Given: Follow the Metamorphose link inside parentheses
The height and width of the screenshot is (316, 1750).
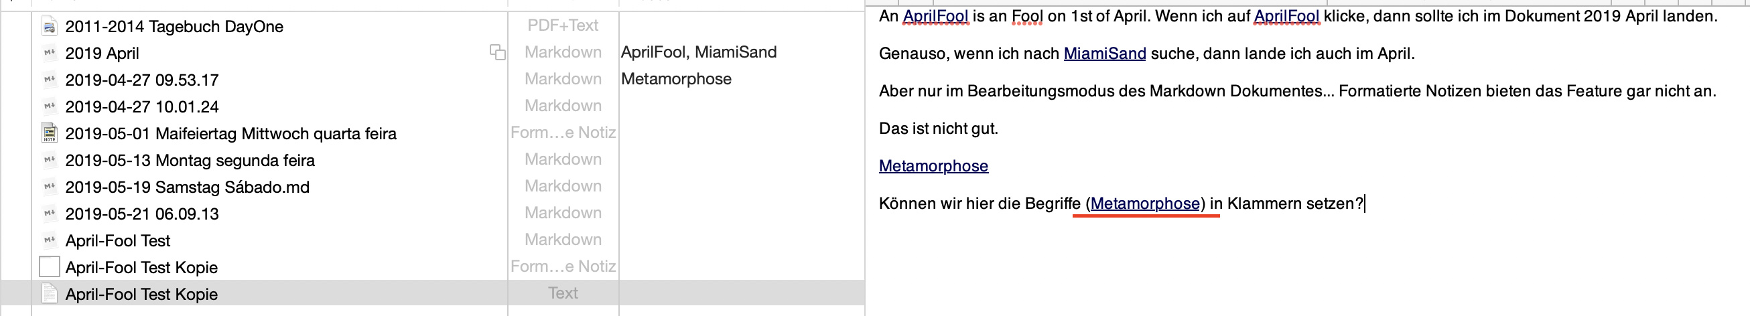Looking at the screenshot, I should coord(1145,204).
